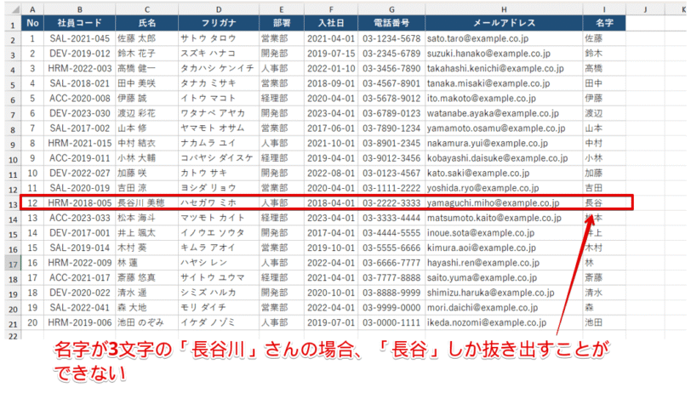This screenshot has height=393, width=691.
Task: Click email sato.taro@example.co.jp
Action: click(504, 38)
